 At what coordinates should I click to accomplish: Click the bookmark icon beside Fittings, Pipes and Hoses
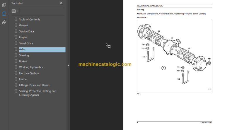tap(16, 85)
